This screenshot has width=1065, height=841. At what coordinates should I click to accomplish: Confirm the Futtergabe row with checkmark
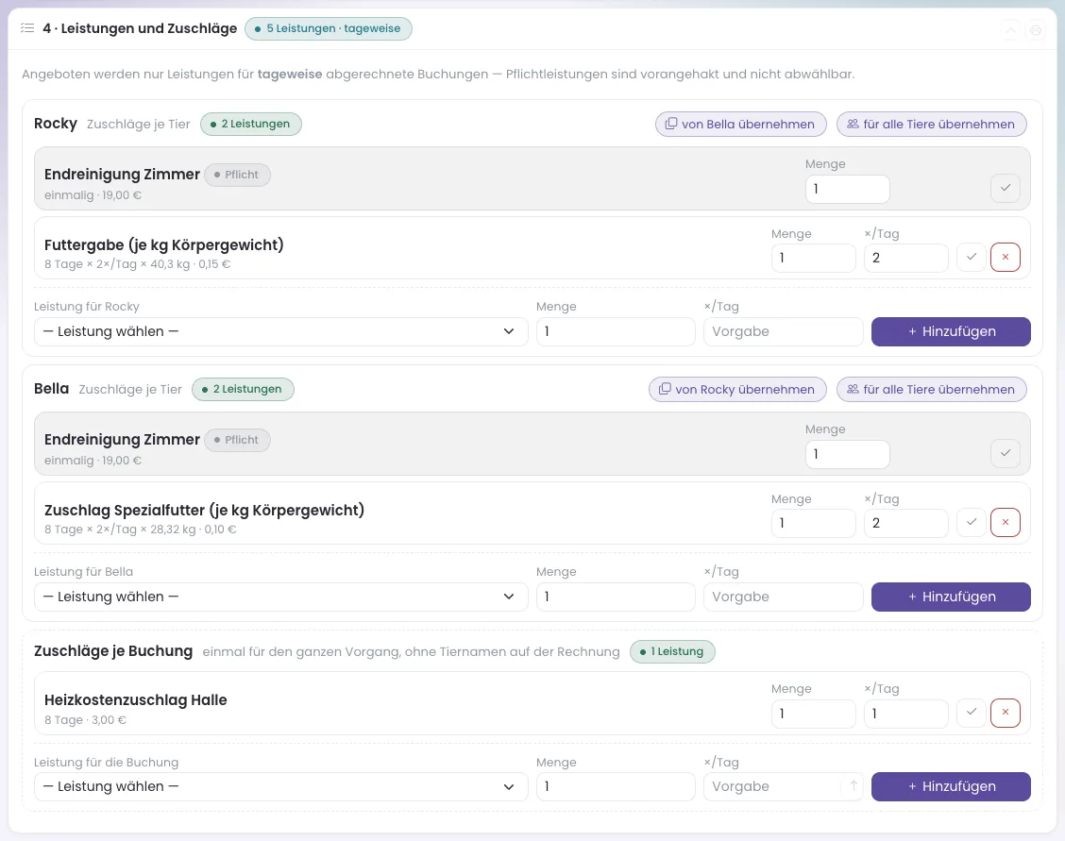972,258
